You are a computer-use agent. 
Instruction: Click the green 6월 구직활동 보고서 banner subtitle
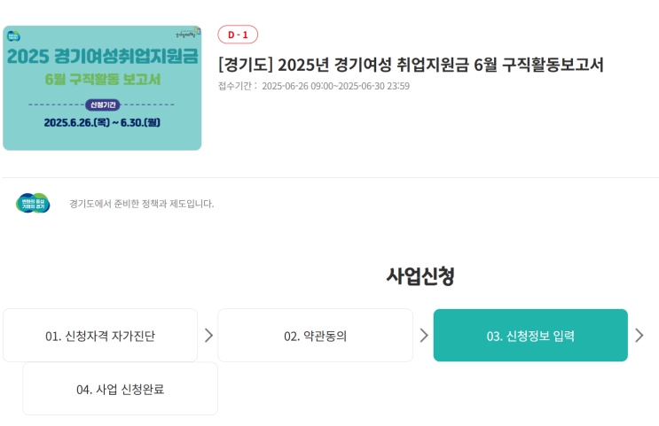tap(102, 79)
